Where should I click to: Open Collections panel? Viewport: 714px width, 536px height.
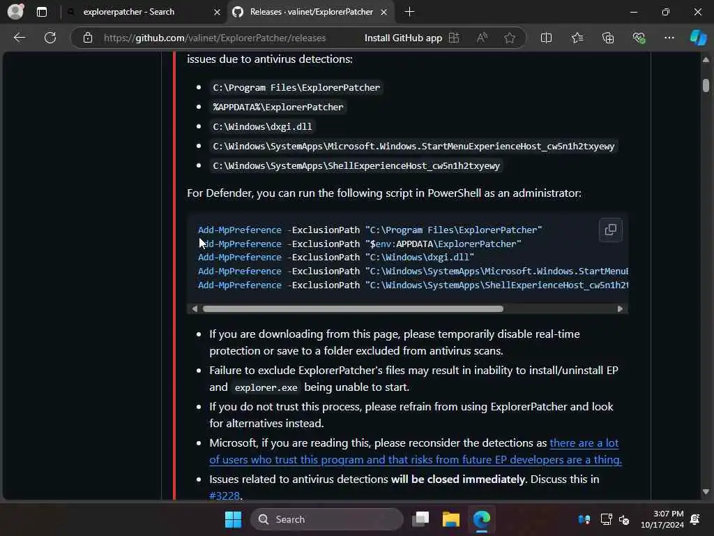tap(608, 38)
